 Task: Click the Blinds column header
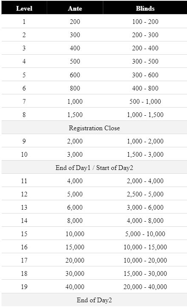145,9
